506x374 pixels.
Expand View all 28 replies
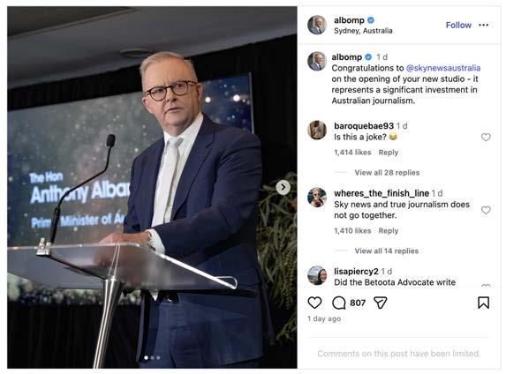(x=387, y=173)
